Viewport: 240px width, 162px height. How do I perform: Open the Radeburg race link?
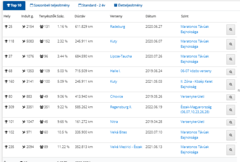[118, 27]
